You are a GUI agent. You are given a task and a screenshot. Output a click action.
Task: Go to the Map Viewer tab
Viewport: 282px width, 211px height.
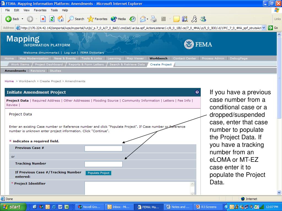tap(135, 58)
